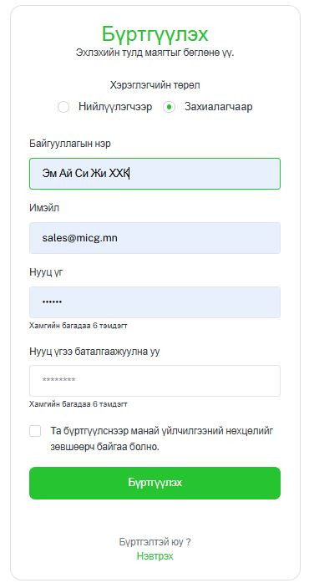Click the Хэрэглэгчийн төрөл group label
This screenshot has width=309, height=588.
(154, 85)
